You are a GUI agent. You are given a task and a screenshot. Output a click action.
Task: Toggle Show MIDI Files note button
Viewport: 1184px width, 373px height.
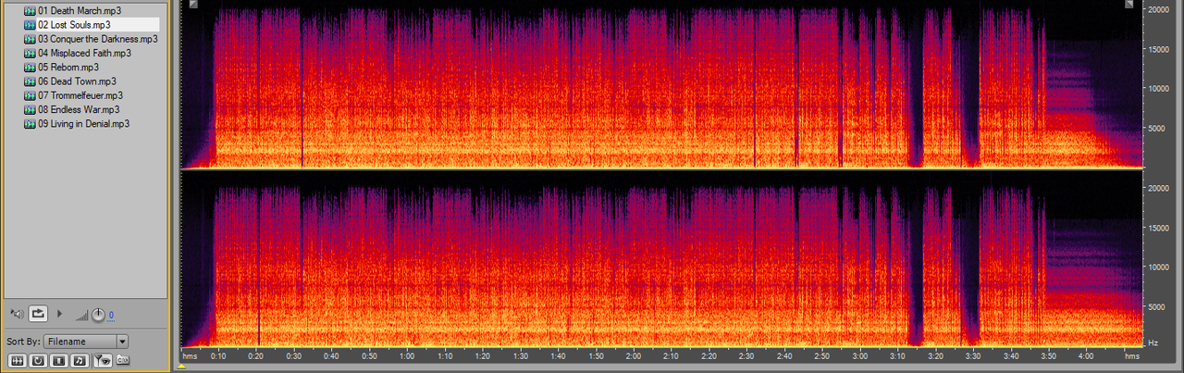coord(80,361)
